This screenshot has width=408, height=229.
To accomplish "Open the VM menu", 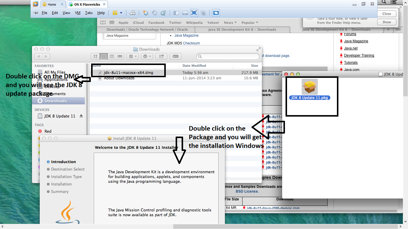I will [x=78, y=13].
